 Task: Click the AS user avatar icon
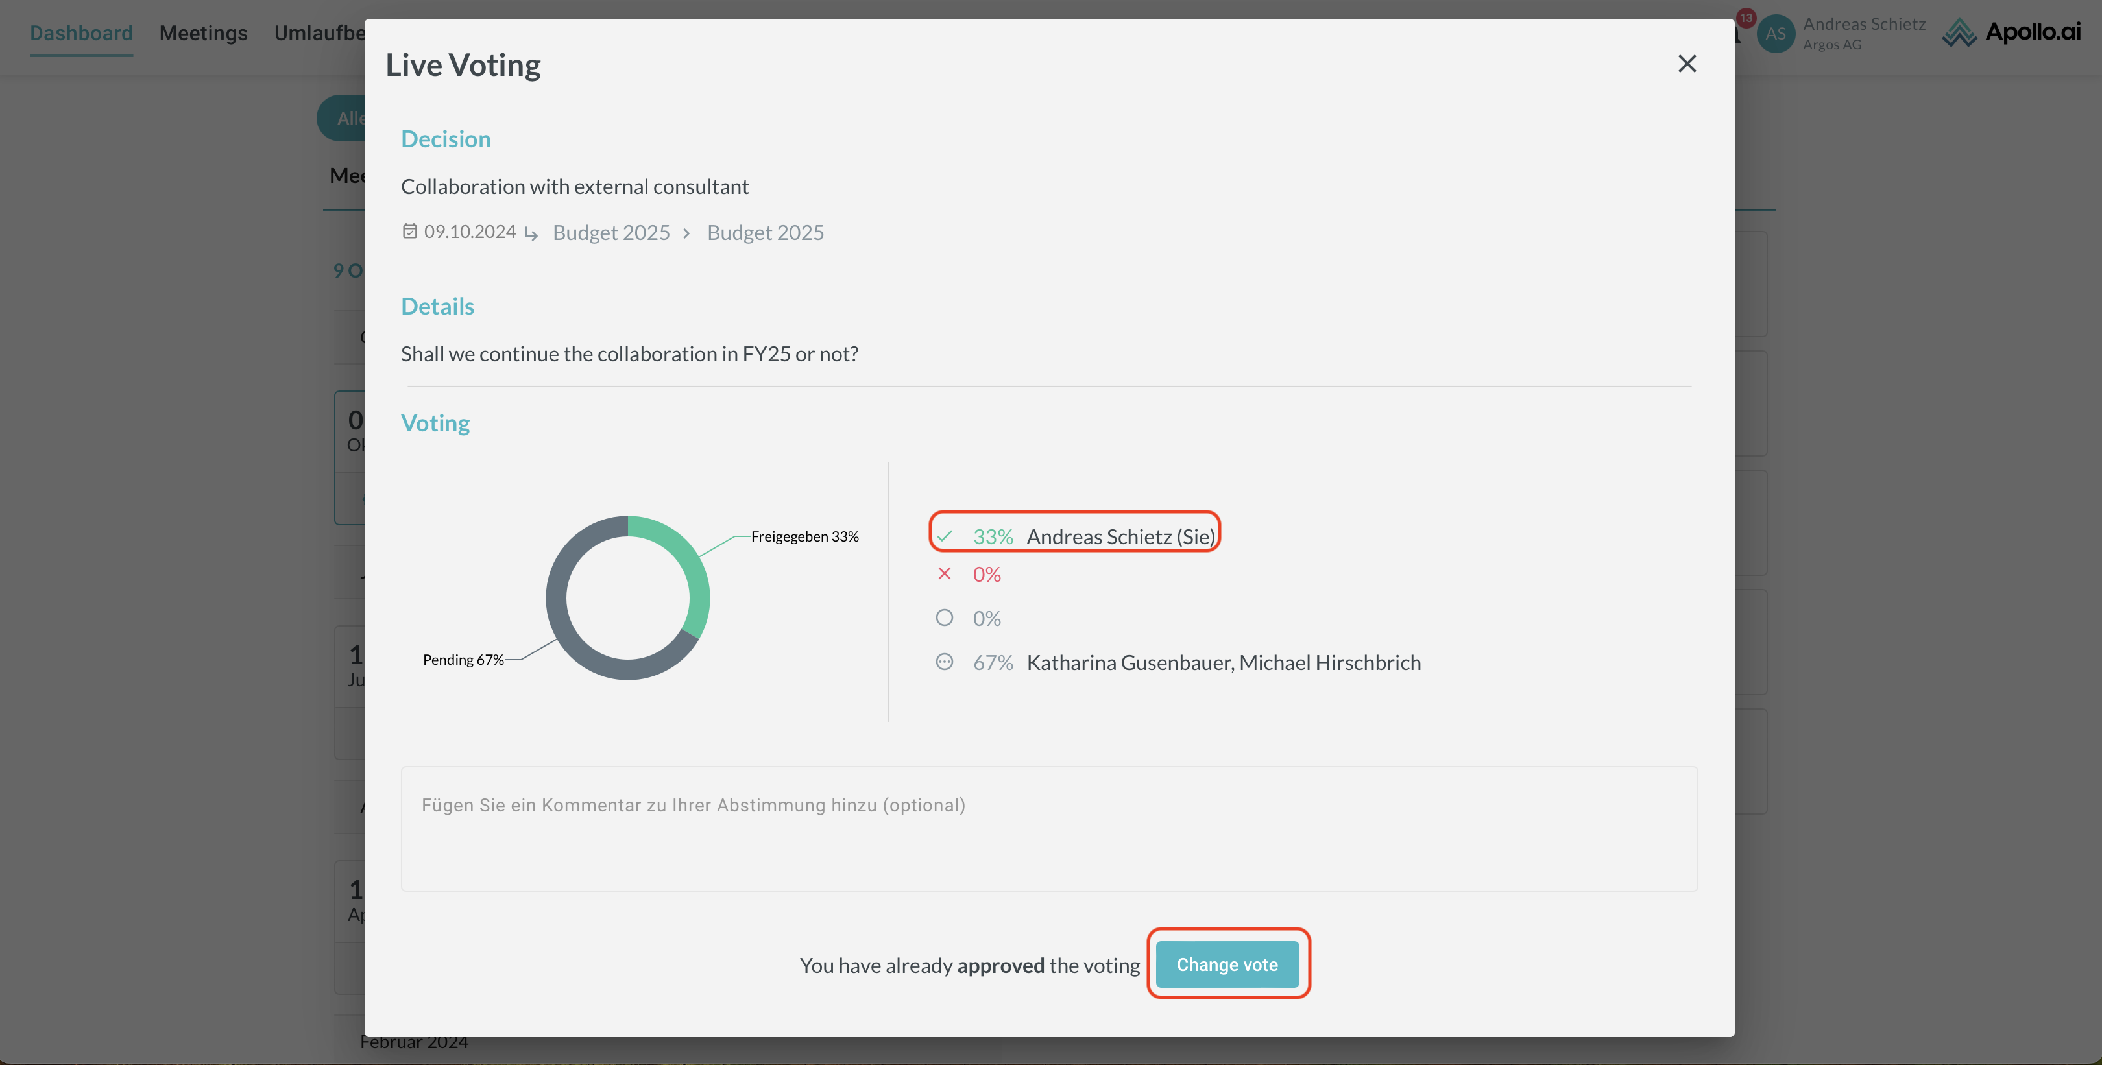[1775, 34]
